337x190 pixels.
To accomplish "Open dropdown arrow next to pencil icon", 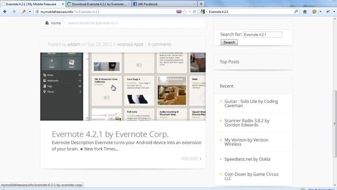I will [29, 12].
